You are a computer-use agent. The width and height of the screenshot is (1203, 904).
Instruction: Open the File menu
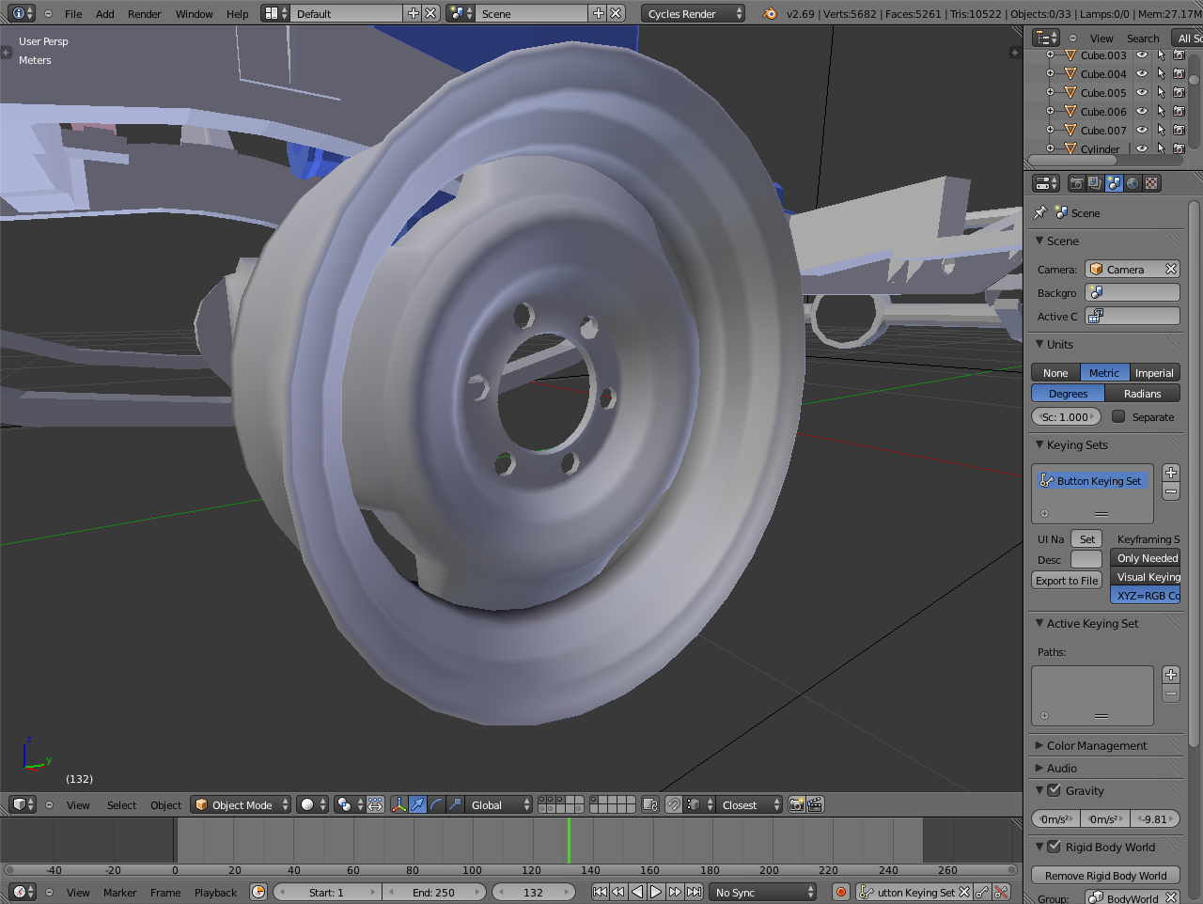(x=73, y=13)
